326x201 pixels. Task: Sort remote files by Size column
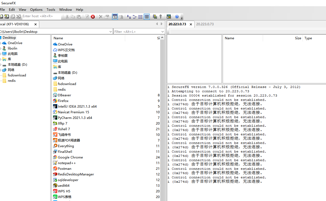(283, 38)
